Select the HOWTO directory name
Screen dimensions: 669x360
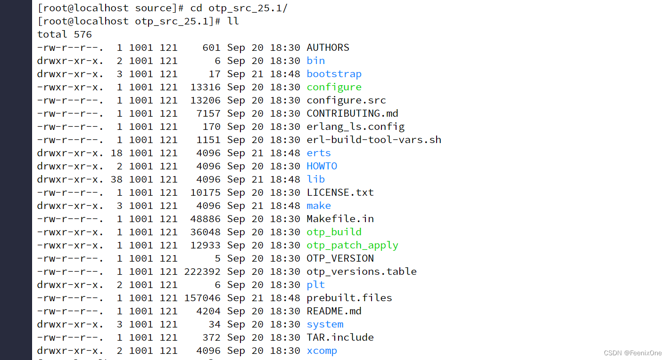(x=322, y=166)
